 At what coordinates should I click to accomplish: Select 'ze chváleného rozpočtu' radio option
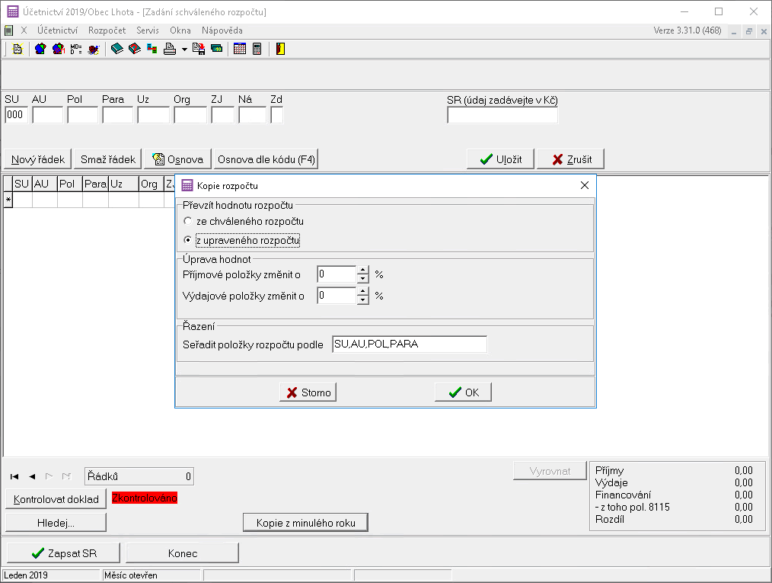coord(187,221)
